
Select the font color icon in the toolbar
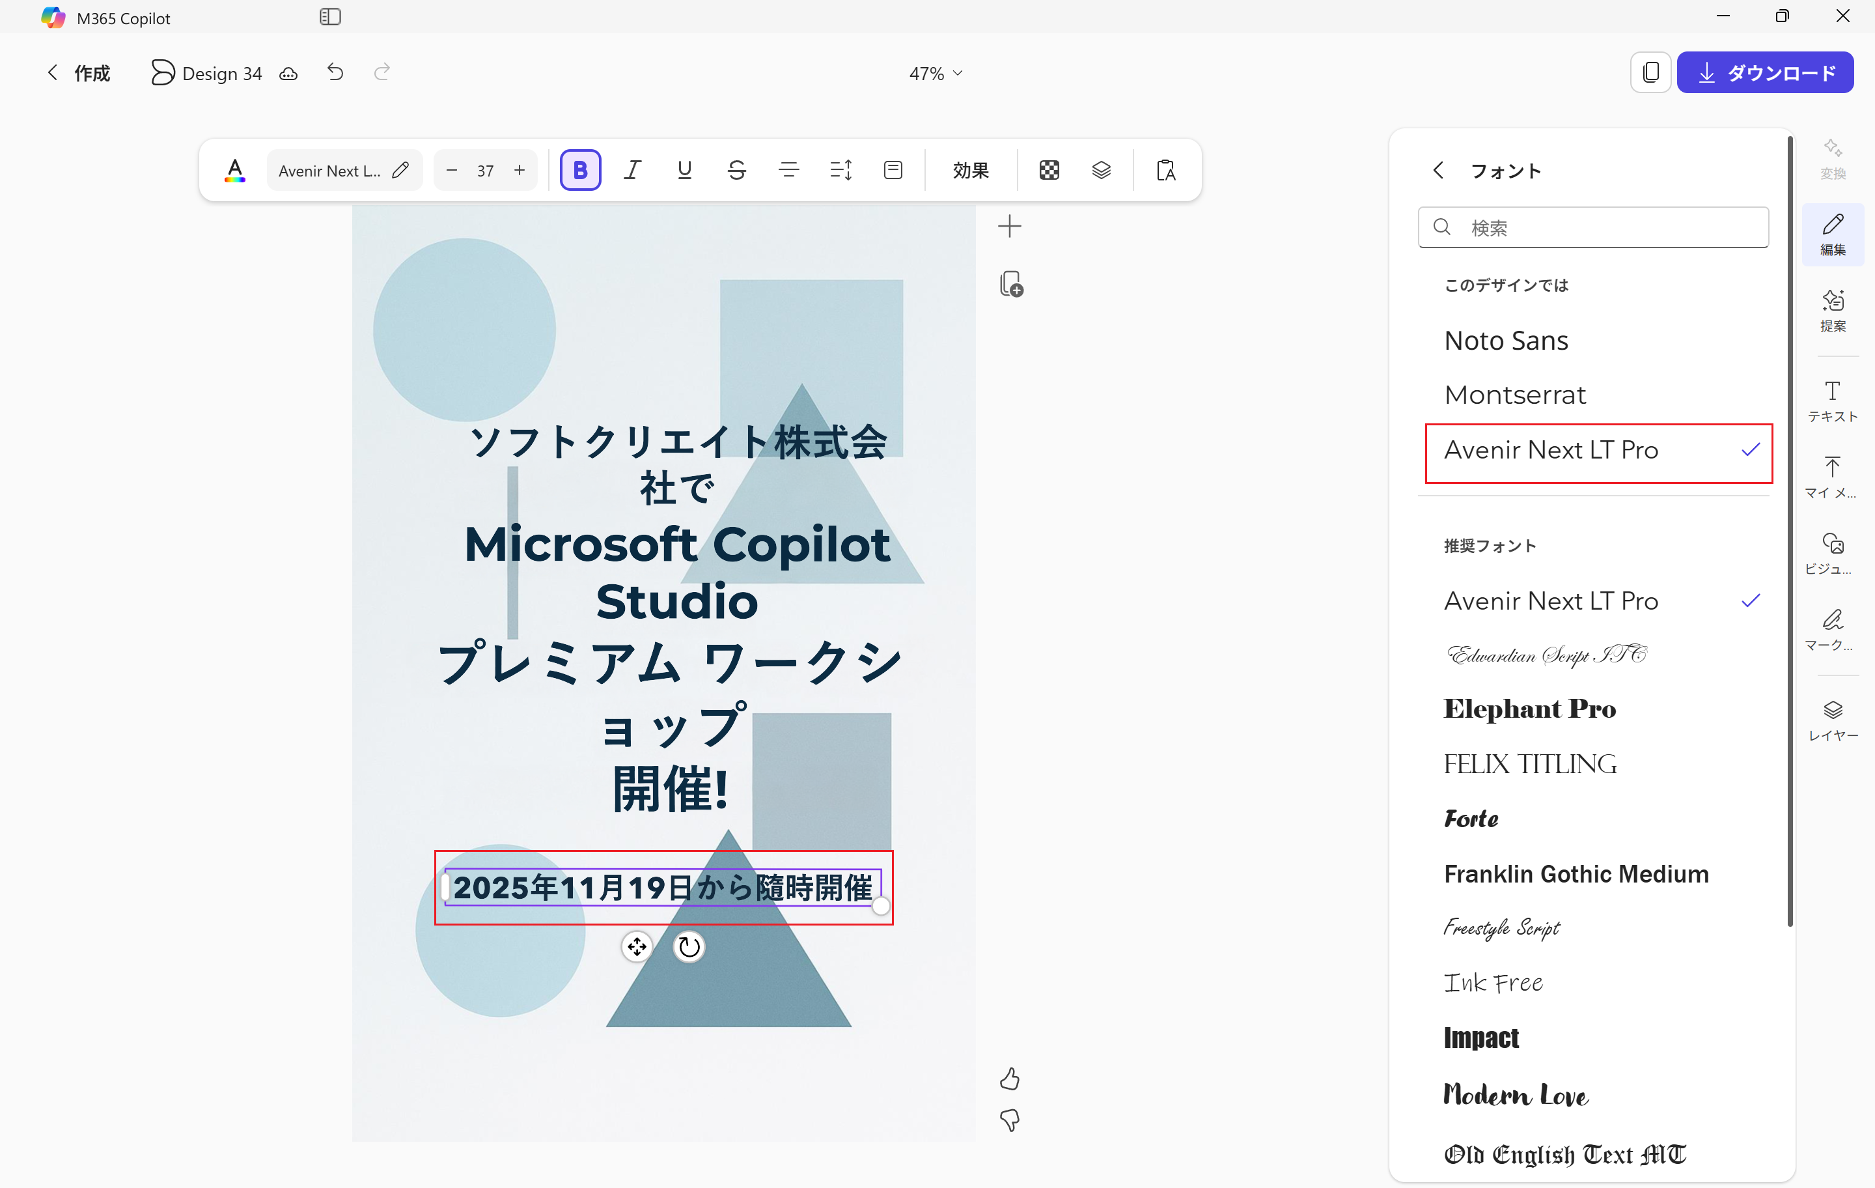tap(234, 170)
